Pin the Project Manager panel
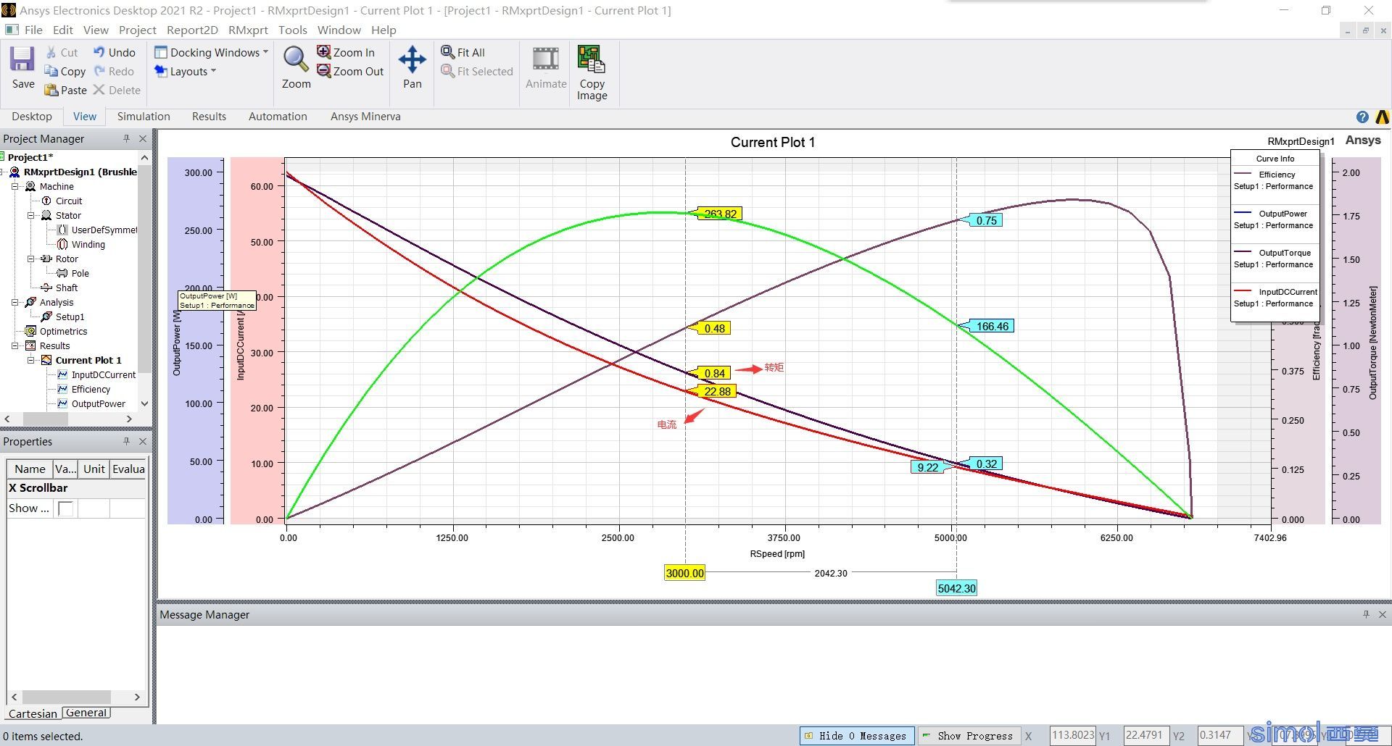 [x=126, y=138]
